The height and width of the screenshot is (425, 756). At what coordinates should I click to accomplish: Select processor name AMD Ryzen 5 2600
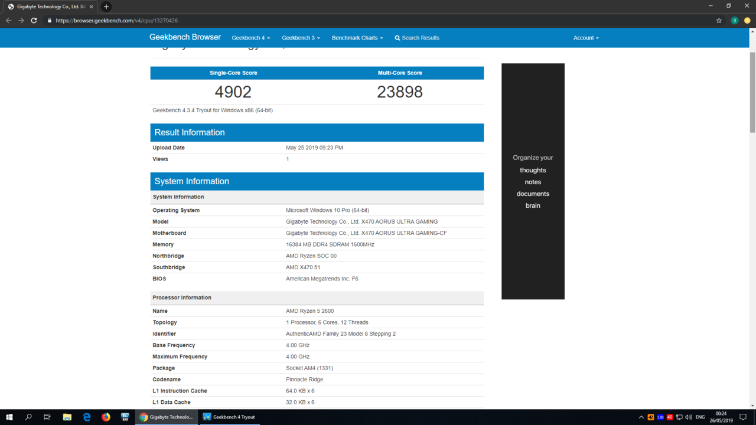click(310, 311)
